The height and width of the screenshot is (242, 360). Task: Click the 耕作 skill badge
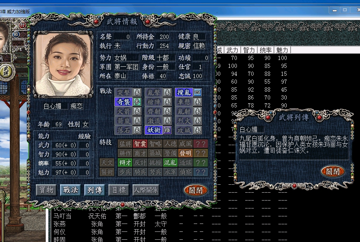(x=125, y=153)
